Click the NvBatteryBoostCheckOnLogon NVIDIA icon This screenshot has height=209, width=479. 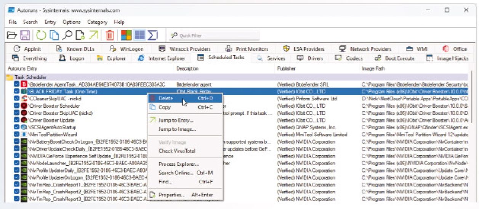[24, 142]
